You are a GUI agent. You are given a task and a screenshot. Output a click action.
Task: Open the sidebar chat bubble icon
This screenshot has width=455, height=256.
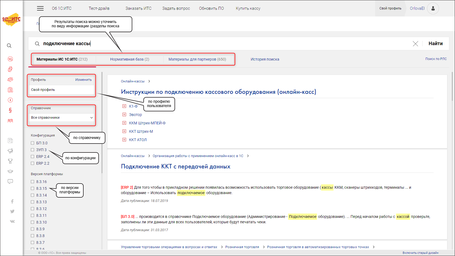pyautogui.click(x=10, y=181)
